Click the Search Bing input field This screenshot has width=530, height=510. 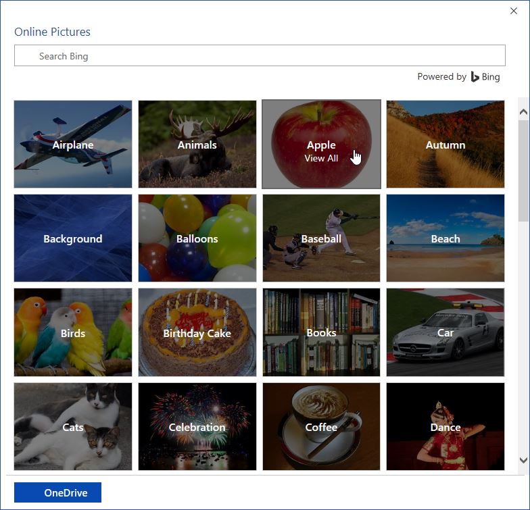[x=260, y=55]
